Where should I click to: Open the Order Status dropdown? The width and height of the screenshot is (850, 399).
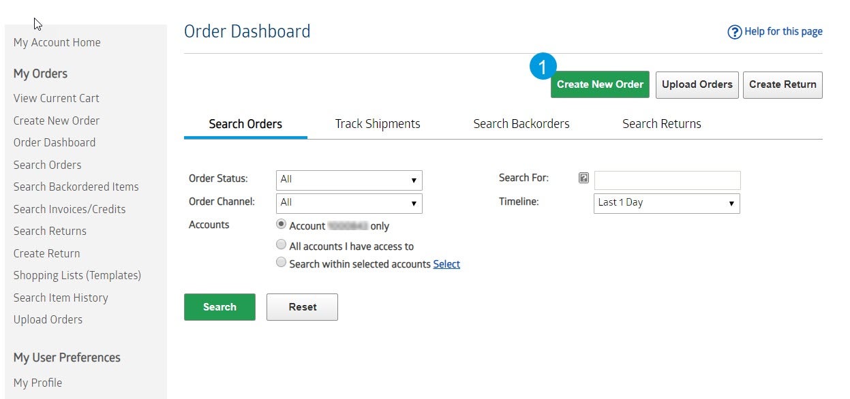[349, 180]
